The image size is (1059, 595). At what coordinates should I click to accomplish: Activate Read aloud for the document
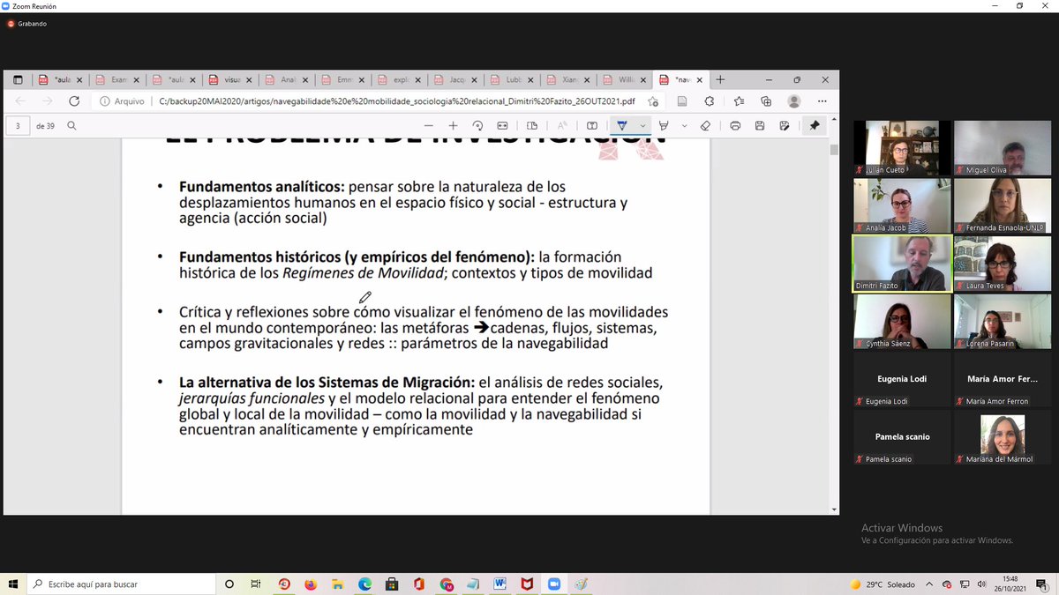561,125
